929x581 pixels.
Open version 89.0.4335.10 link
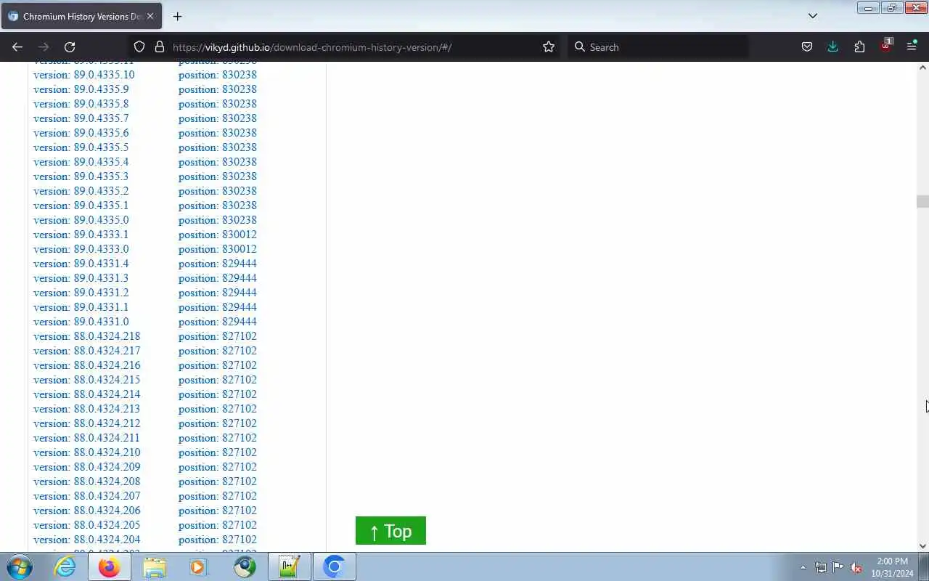[x=84, y=75]
